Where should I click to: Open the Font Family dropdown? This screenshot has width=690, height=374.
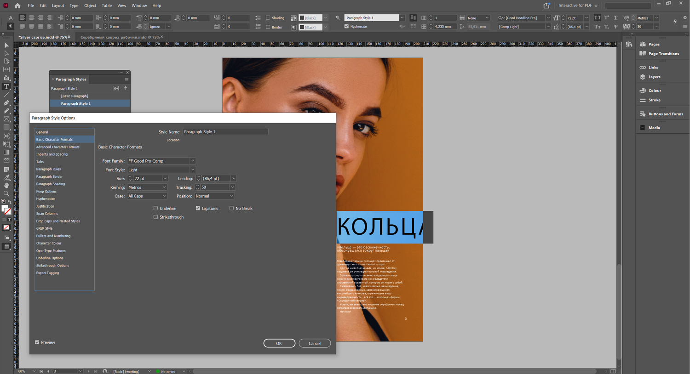193,161
